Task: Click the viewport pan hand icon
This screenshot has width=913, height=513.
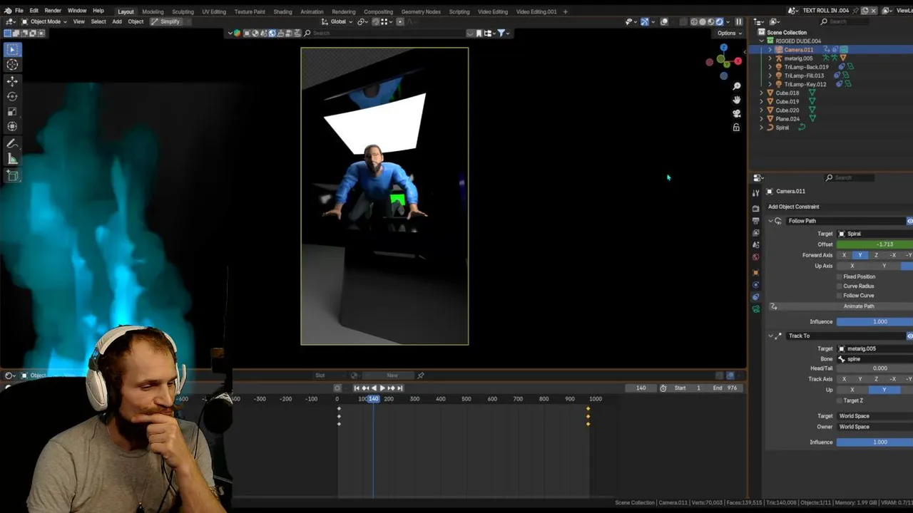Action: click(736, 100)
